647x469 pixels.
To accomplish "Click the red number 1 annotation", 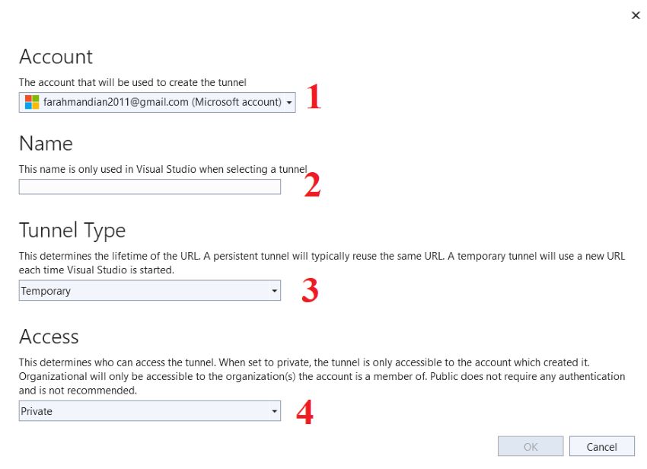I will [x=314, y=96].
